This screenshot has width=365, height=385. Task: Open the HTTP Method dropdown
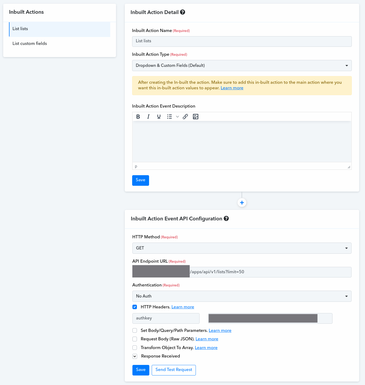[242, 248]
